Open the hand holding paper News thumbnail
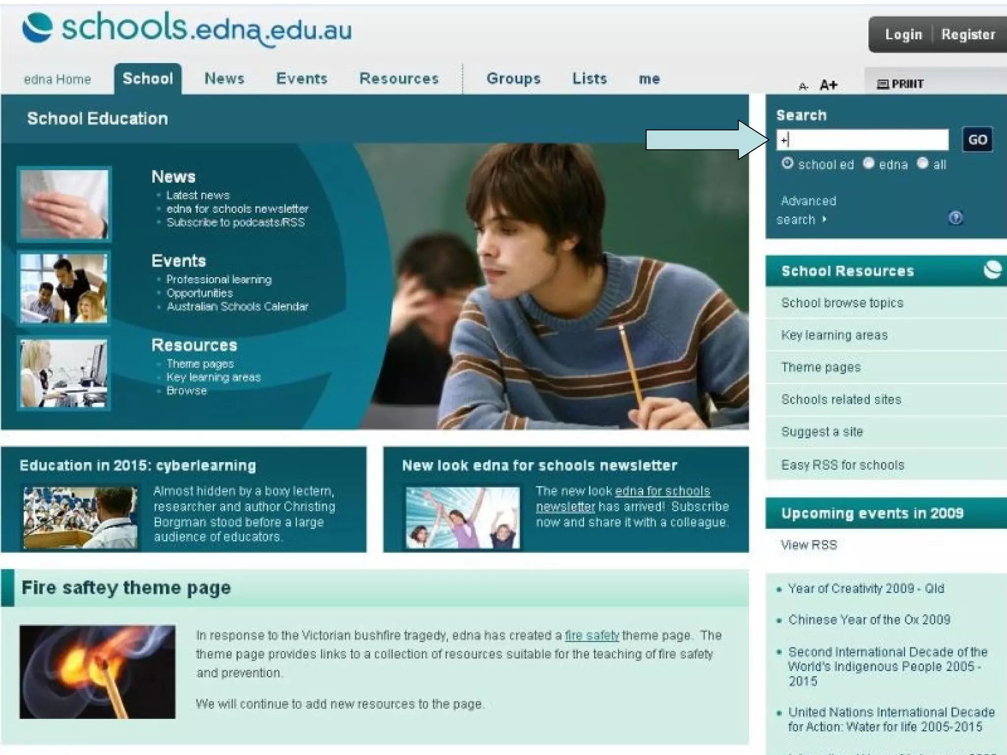1007x755 pixels. click(64, 204)
